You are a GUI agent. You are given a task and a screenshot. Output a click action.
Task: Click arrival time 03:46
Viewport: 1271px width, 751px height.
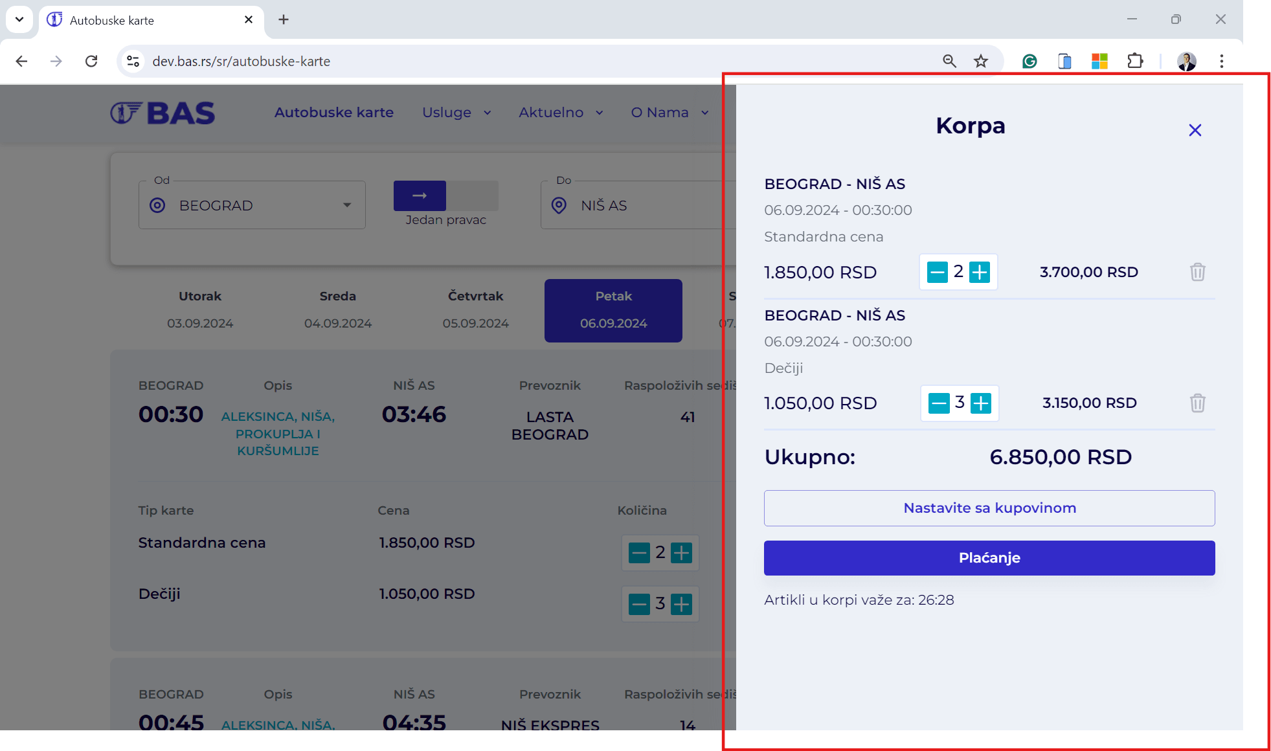(414, 414)
